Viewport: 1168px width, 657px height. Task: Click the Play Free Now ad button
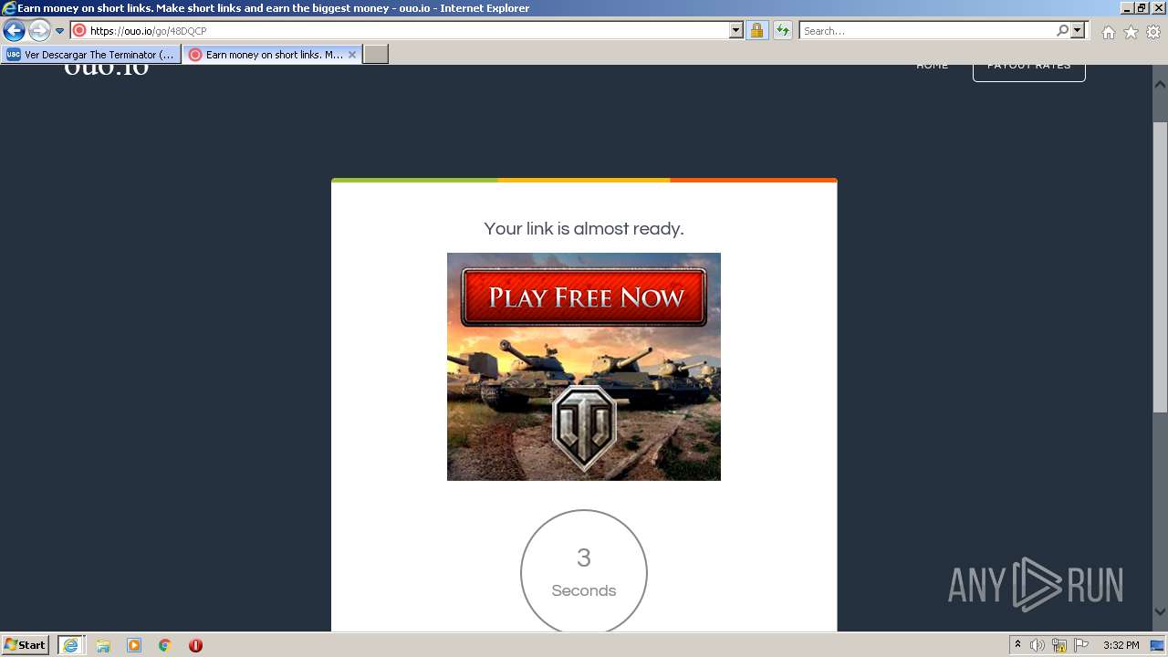[x=584, y=297]
